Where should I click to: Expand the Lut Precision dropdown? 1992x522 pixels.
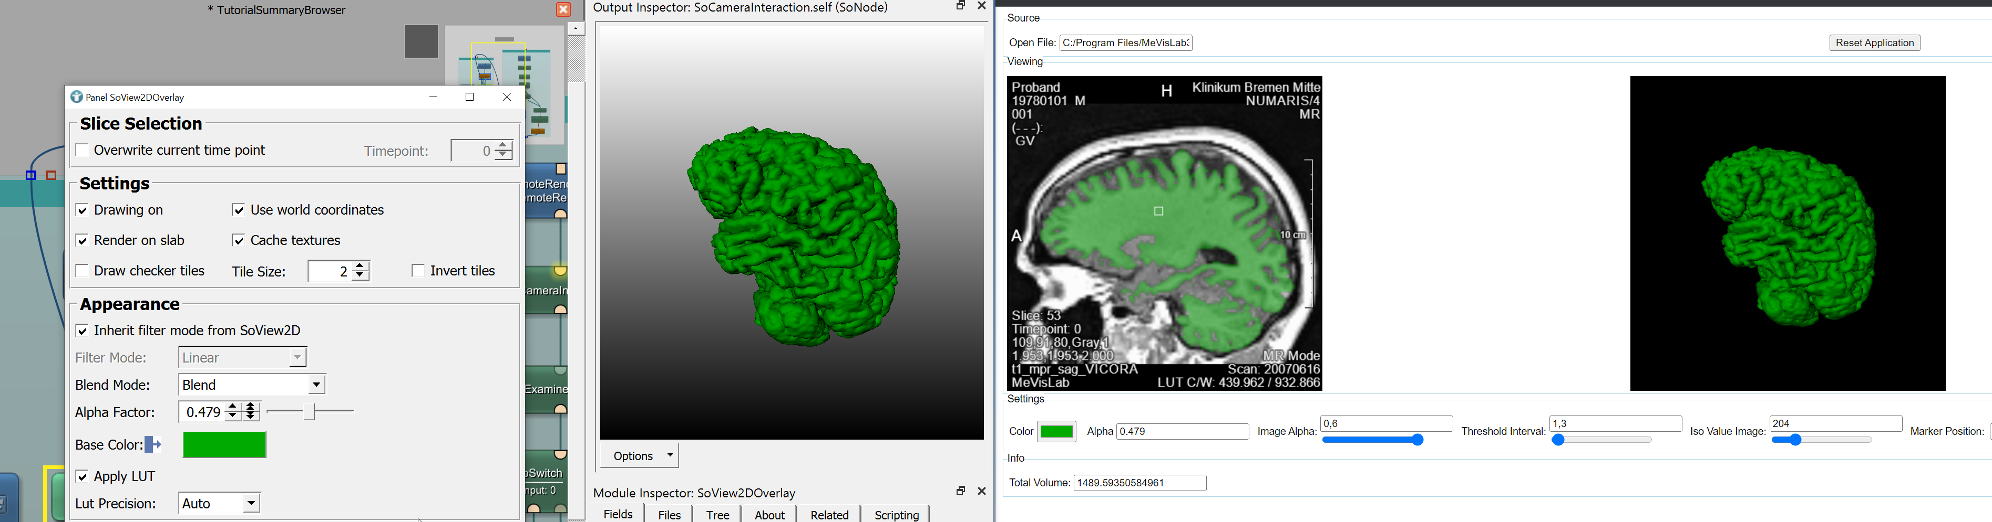click(220, 504)
